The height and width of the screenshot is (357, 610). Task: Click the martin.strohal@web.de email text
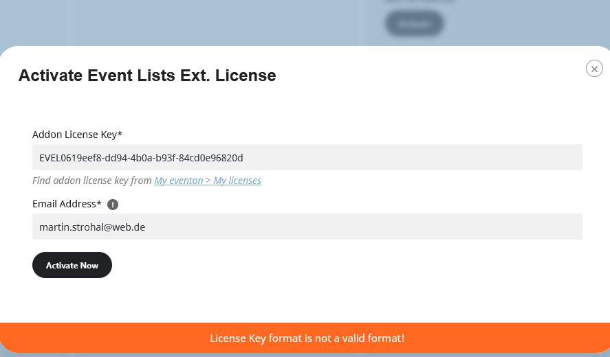tap(92, 227)
